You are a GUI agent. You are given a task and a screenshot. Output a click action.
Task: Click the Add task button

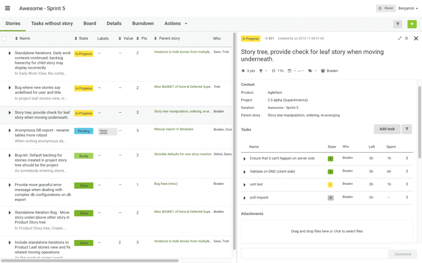coord(387,129)
